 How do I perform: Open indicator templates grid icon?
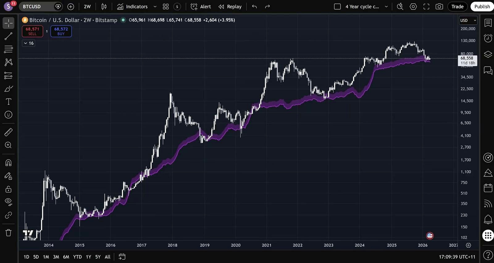coord(166,6)
